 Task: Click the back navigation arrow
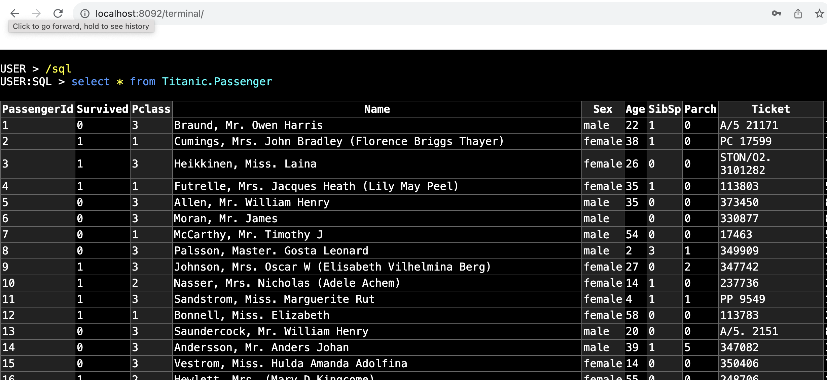pos(15,13)
